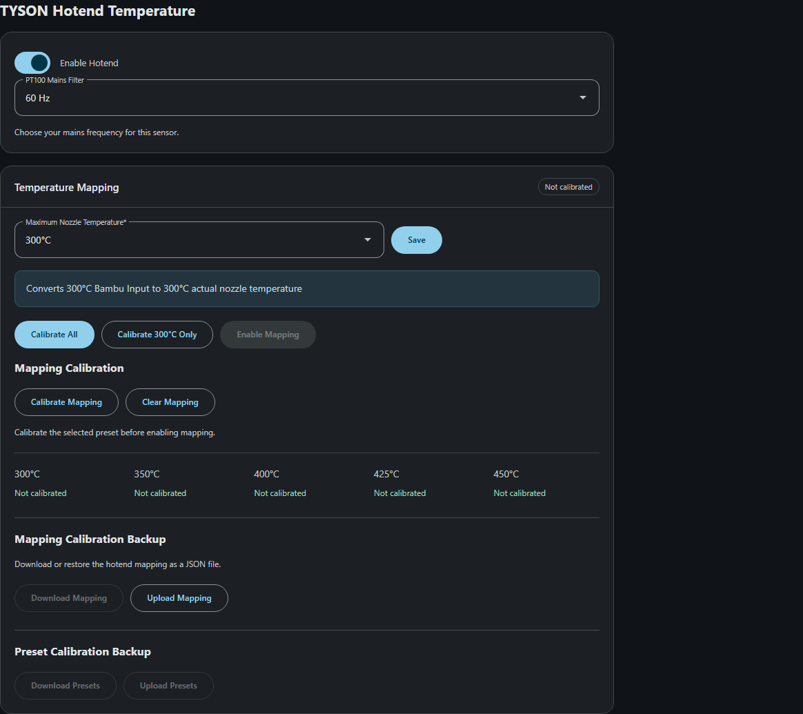
Task: Click the Download Presets button
Action: (66, 685)
